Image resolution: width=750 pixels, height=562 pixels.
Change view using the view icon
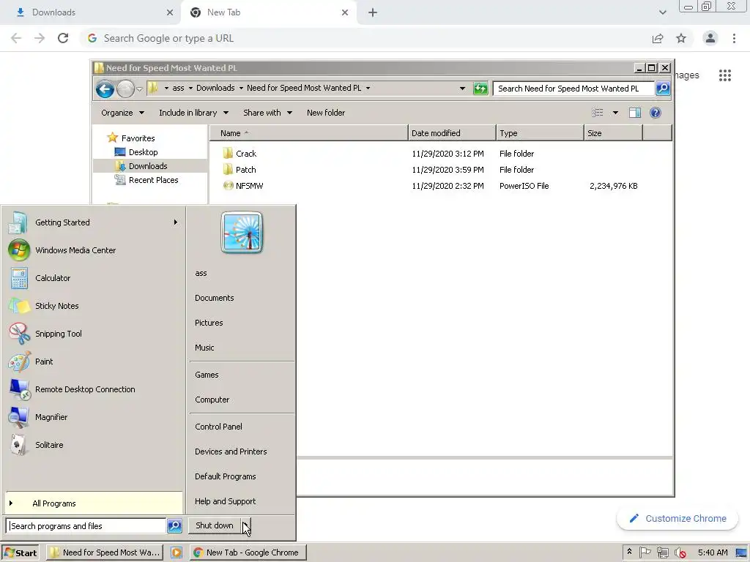[x=598, y=113]
